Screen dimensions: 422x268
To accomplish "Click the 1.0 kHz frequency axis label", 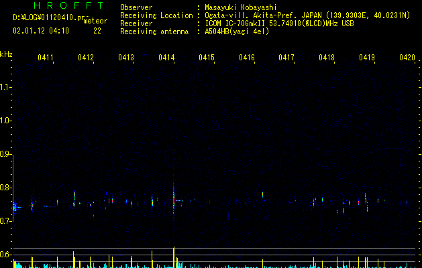I will [x=5, y=121].
